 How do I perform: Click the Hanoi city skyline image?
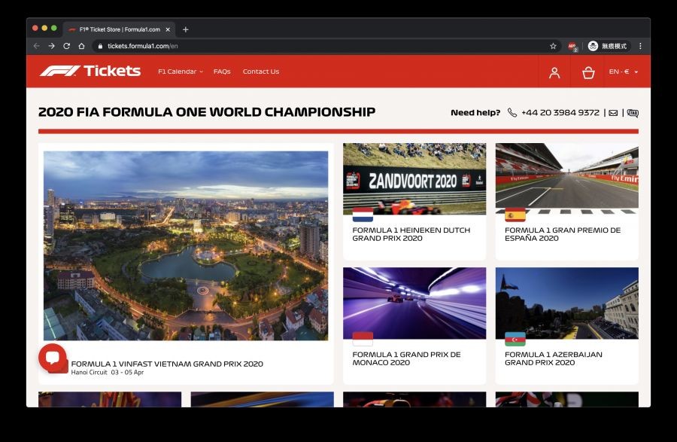pos(186,245)
